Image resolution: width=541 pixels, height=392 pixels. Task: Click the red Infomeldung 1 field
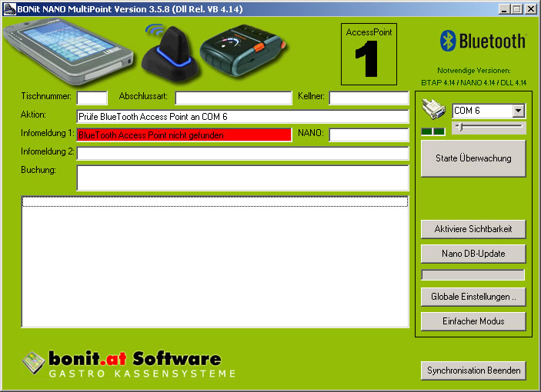tap(184, 135)
